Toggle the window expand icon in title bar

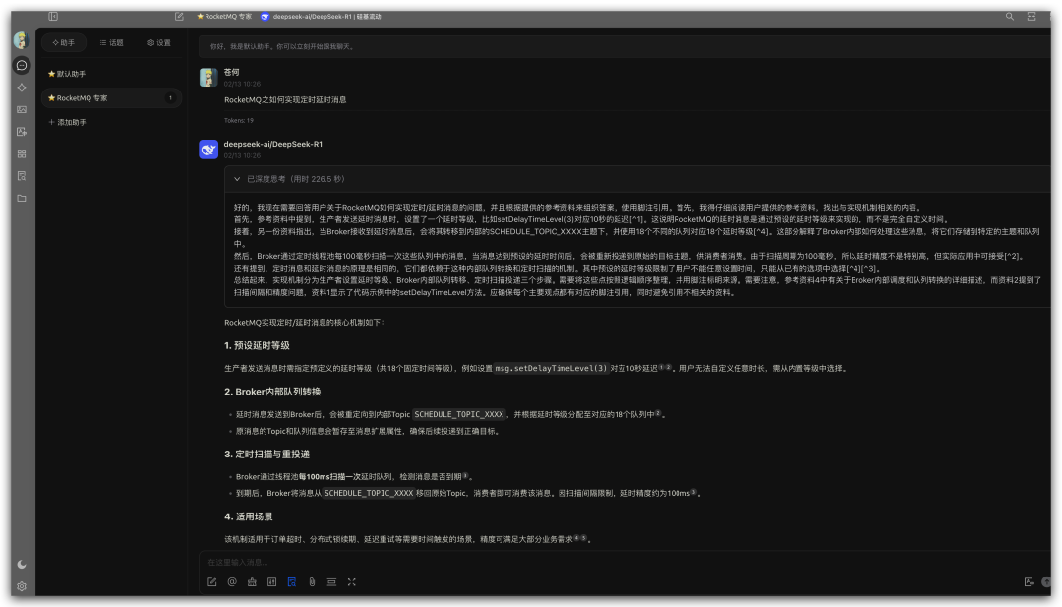pyautogui.click(x=1031, y=16)
